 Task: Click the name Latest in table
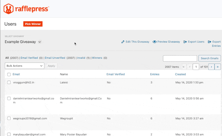click(64, 82)
